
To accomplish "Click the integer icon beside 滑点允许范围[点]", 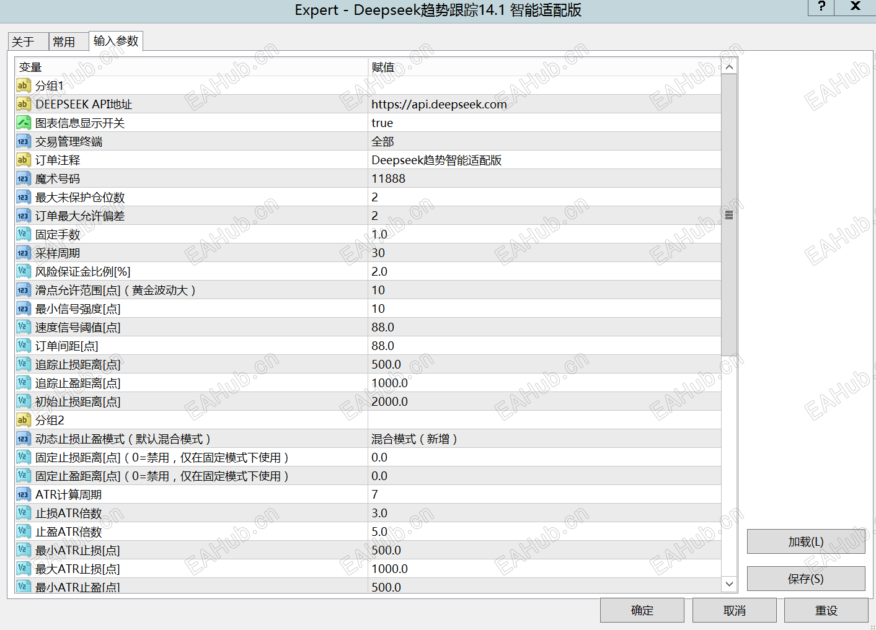I will coord(23,290).
